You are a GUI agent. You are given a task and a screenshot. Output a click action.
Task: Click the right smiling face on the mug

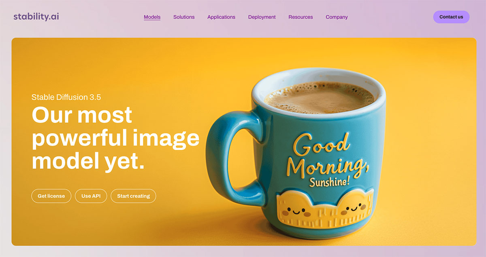352,209
